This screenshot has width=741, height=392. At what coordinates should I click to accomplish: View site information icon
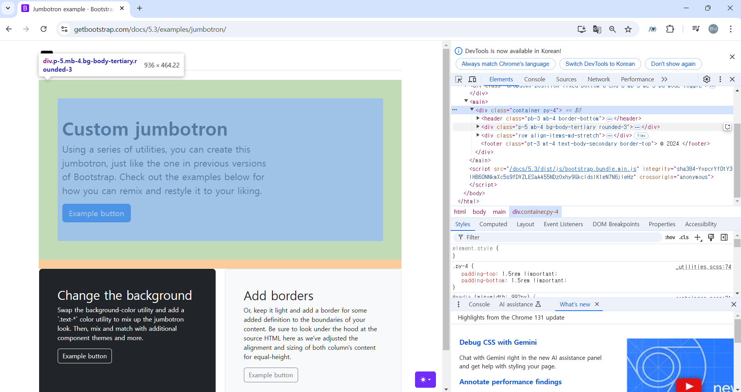[x=64, y=29]
